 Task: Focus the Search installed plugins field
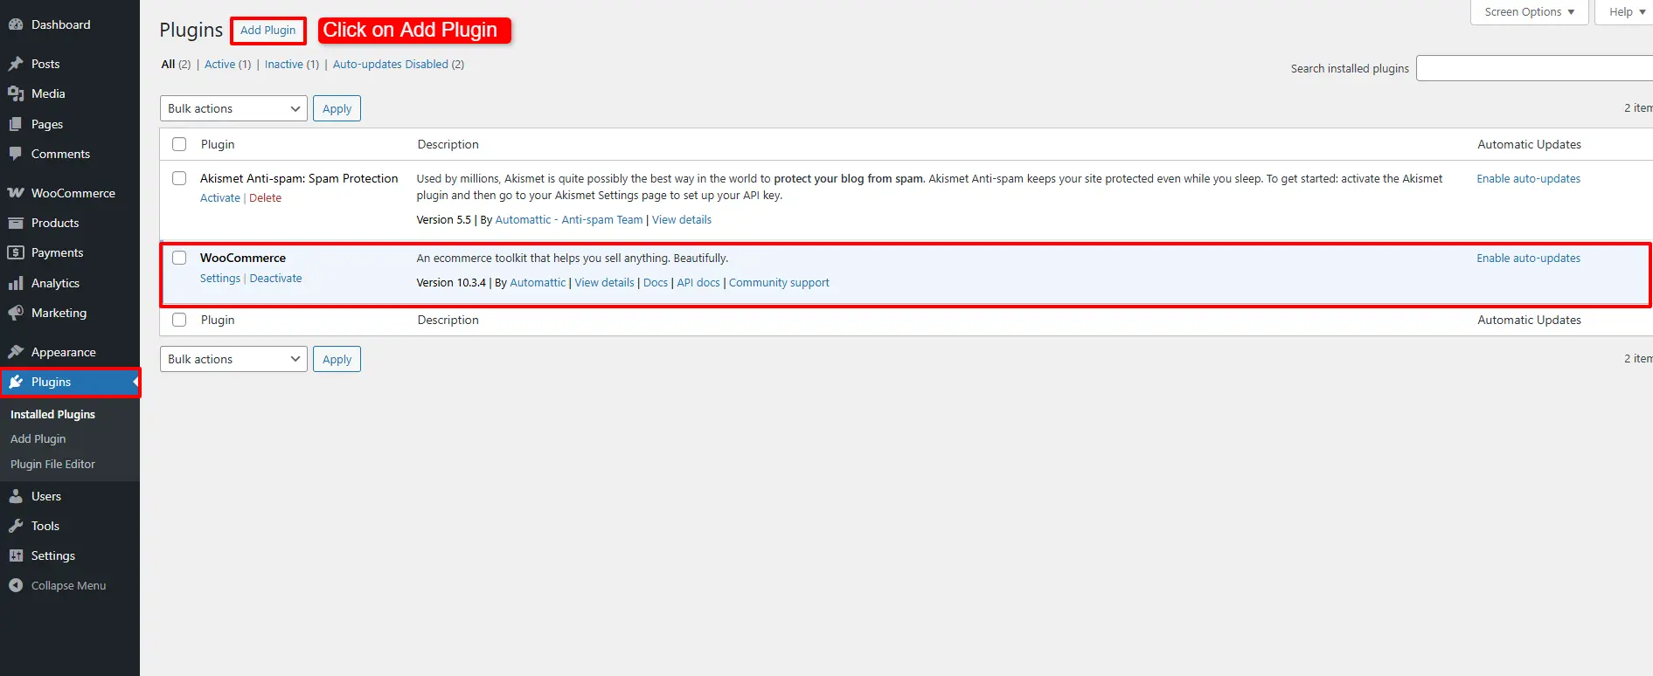pyautogui.click(x=1534, y=68)
